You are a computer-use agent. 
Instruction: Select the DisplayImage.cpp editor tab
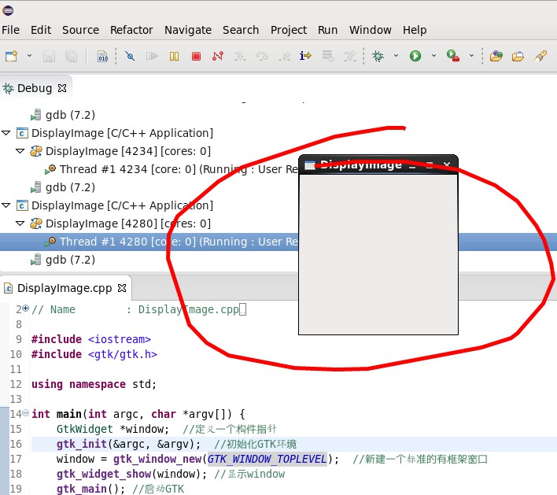pos(65,288)
